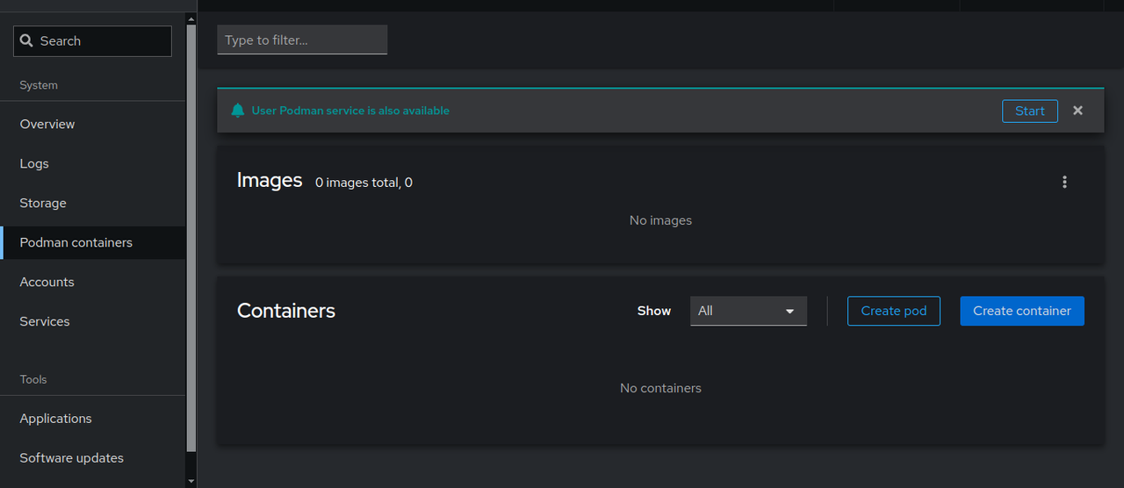Dismiss the Podman service notification
The width and height of the screenshot is (1124, 488).
pyautogui.click(x=1078, y=111)
